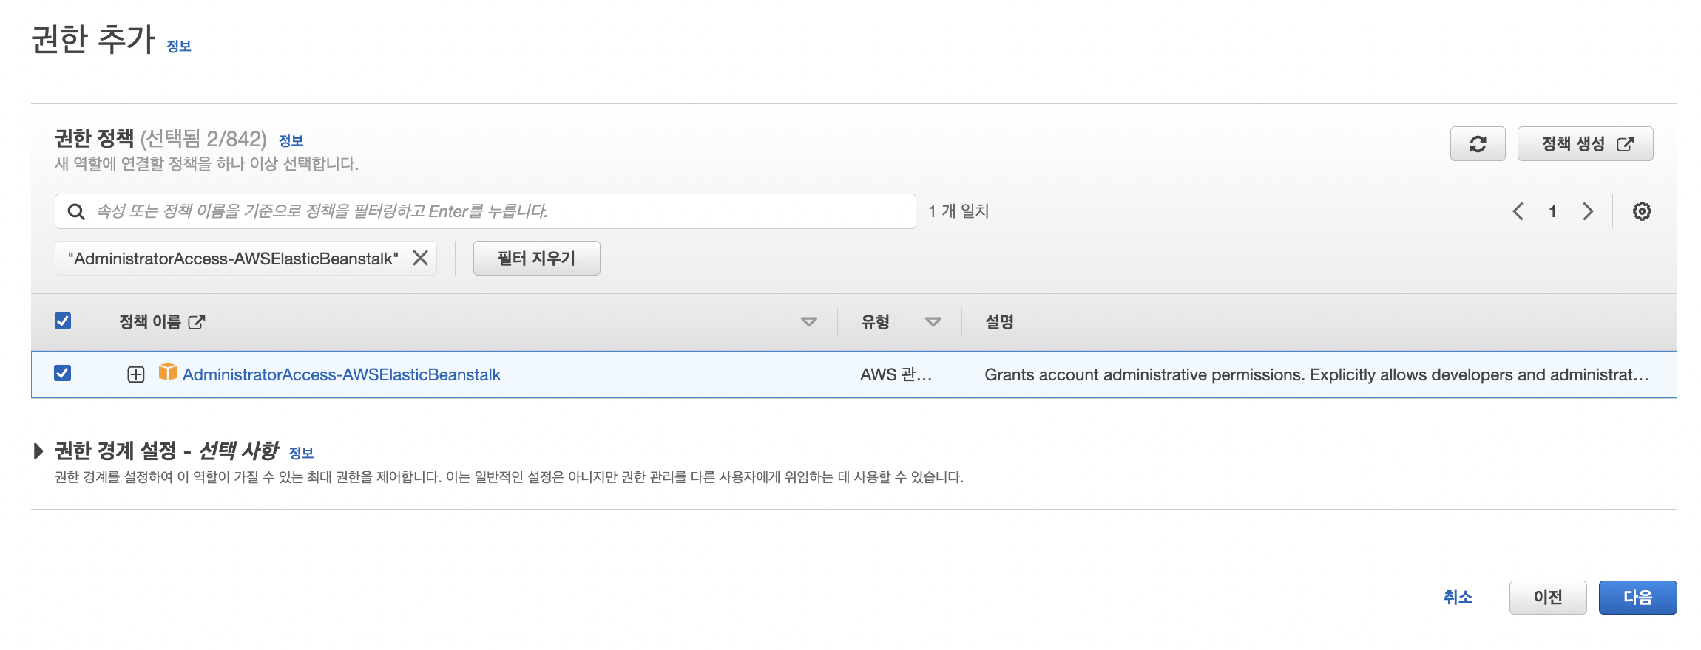Click the 정책 생성 button
The width and height of the screenshot is (1701, 650).
[x=1585, y=144]
